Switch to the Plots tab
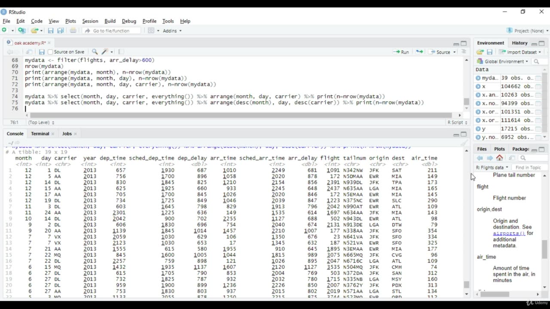The image size is (550, 309). 499,149
